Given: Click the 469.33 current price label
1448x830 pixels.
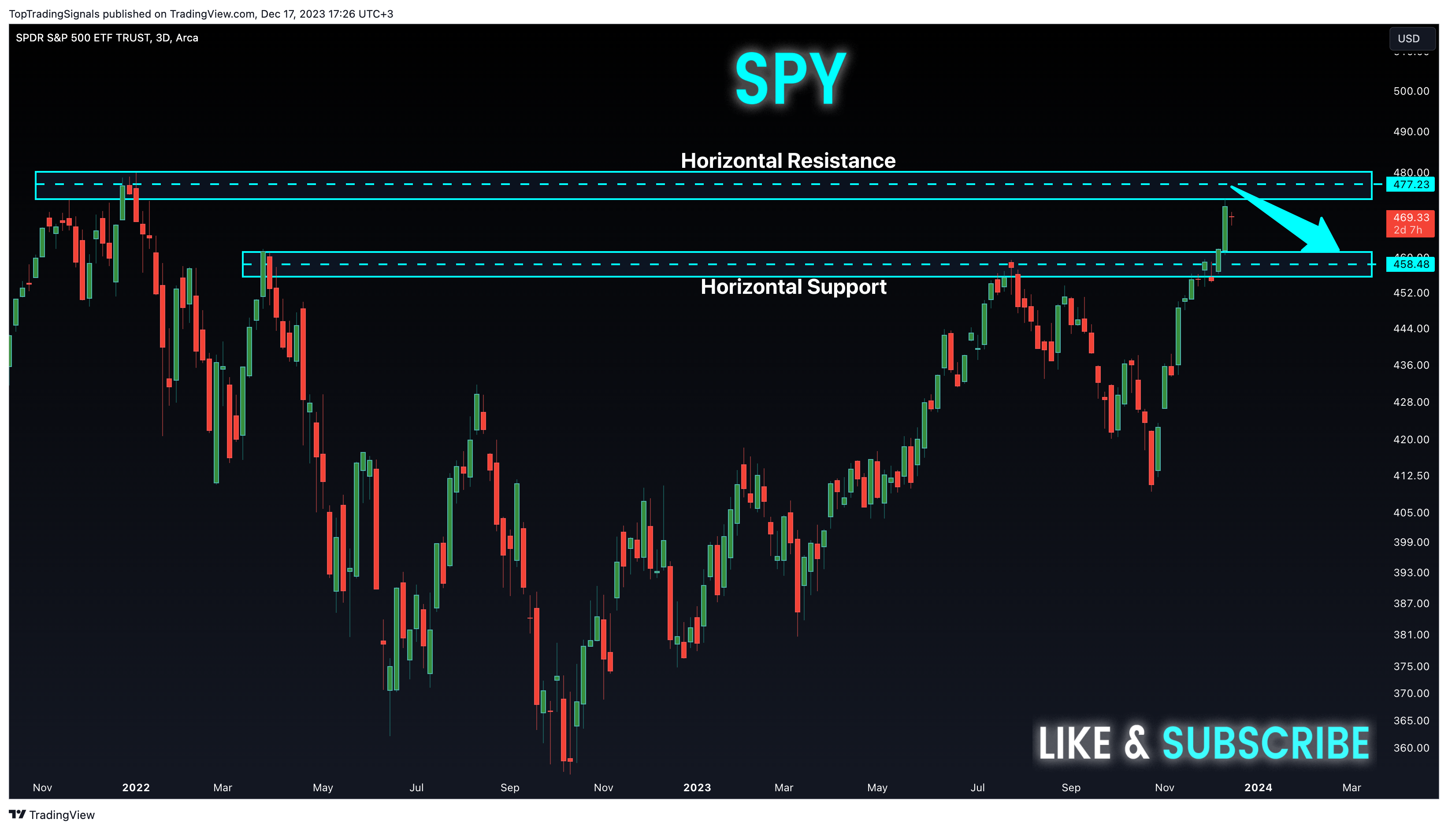Looking at the screenshot, I should [1411, 223].
